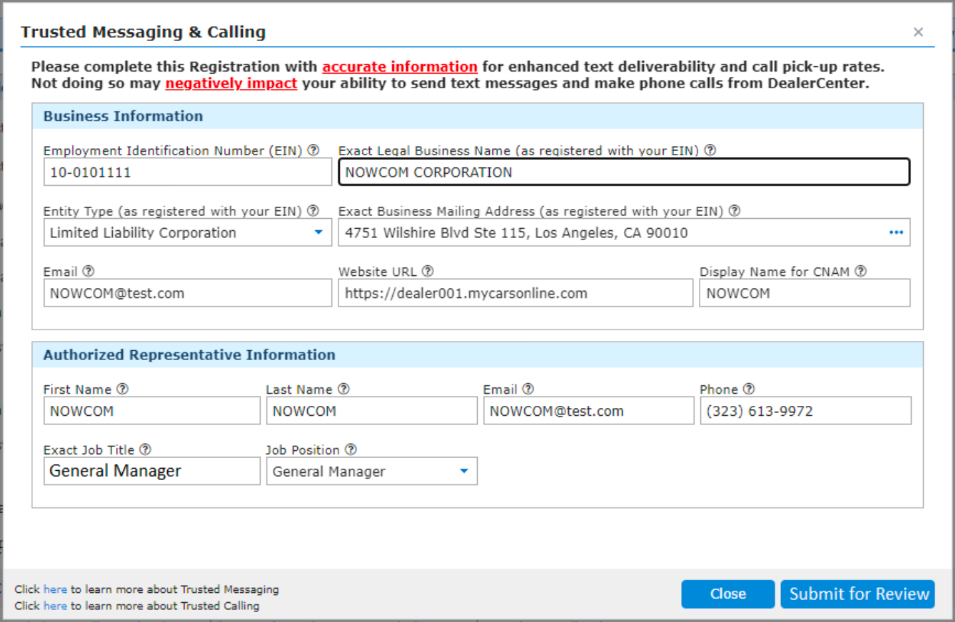This screenshot has height=622, width=955.
Task: Click help icon next to Phone label
Action: pos(749,389)
